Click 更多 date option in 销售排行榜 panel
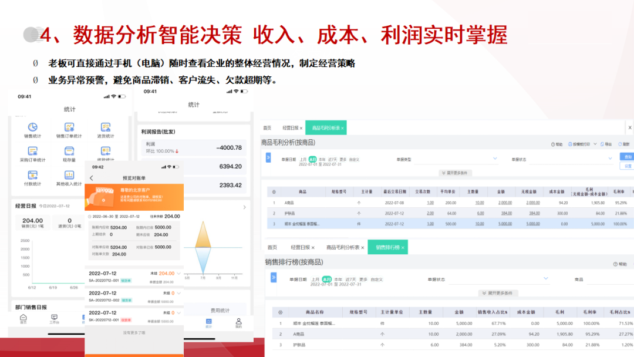 point(363,279)
